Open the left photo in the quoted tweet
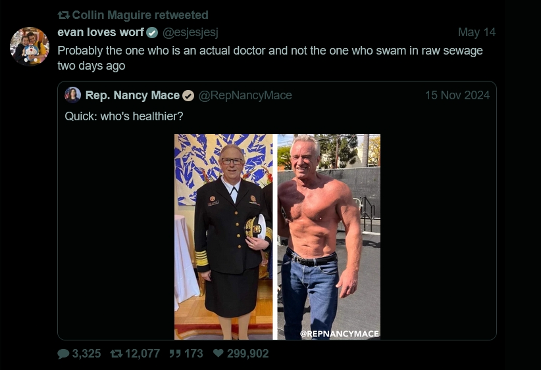The image size is (541, 370). tap(224, 237)
